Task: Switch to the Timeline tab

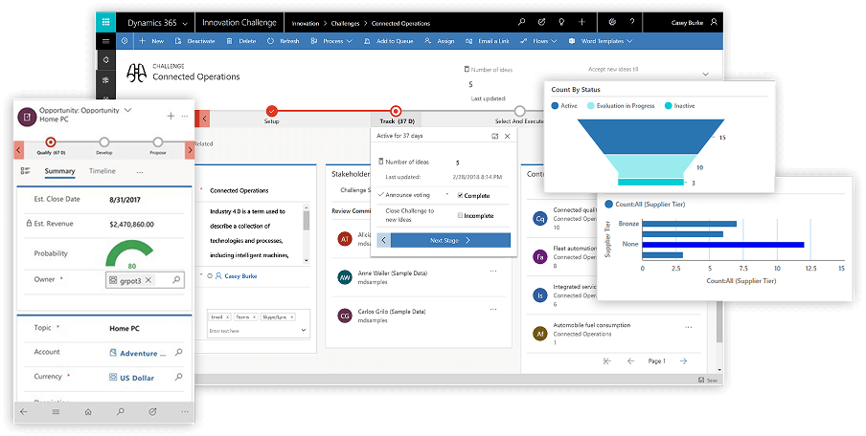Action: point(103,171)
